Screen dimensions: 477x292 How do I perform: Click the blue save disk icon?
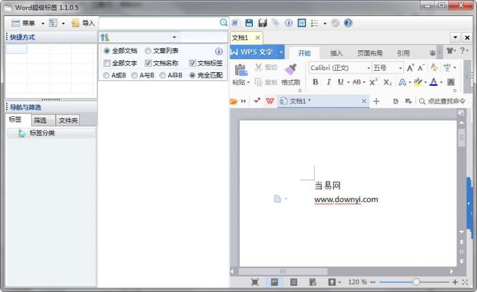coord(249,22)
